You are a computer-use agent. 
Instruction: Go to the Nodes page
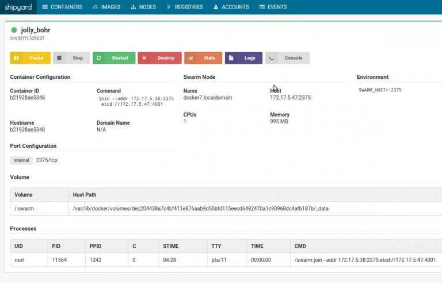pyautogui.click(x=143, y=7)
